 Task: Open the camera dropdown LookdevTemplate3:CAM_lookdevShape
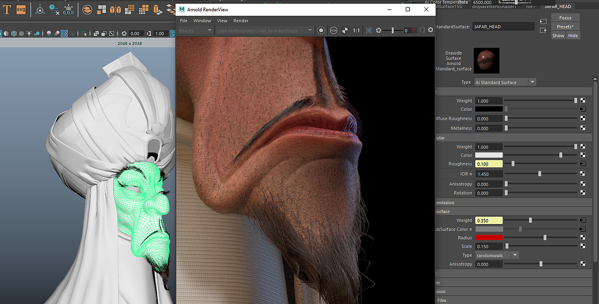(x=264, y=30)
